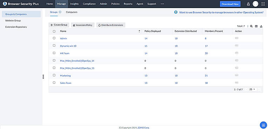Open the Reports menu
Image resolution: width=268 pixels, height=129 pixels.
[x=128, y=4]
